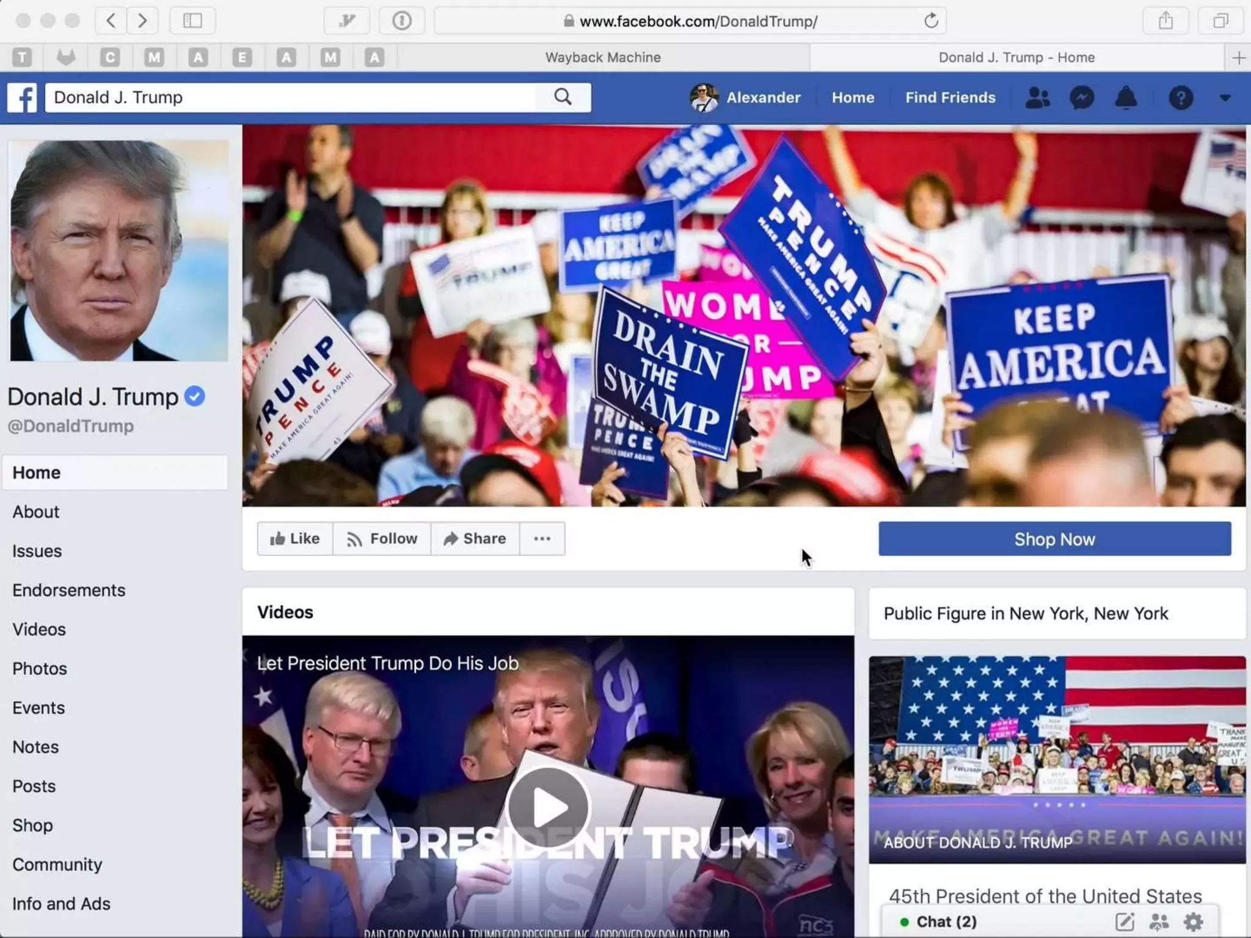Toggle the Safari sidebar view

coord(192,21)
